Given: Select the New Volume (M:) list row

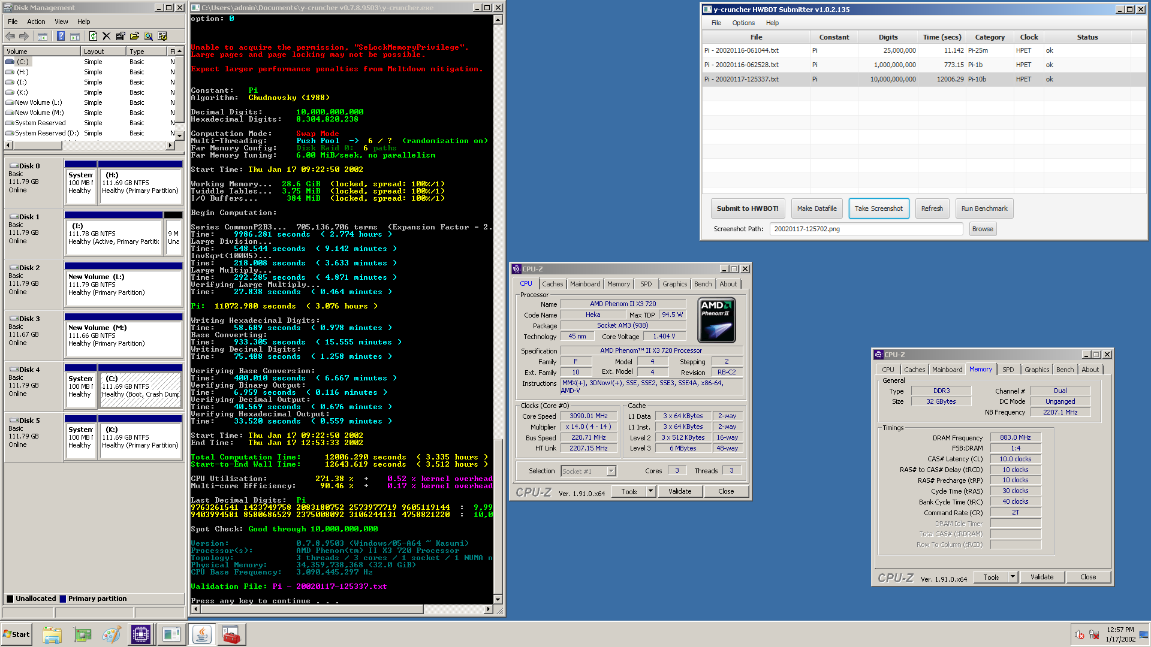Looking at the screenshot, I should click(90, 113).
